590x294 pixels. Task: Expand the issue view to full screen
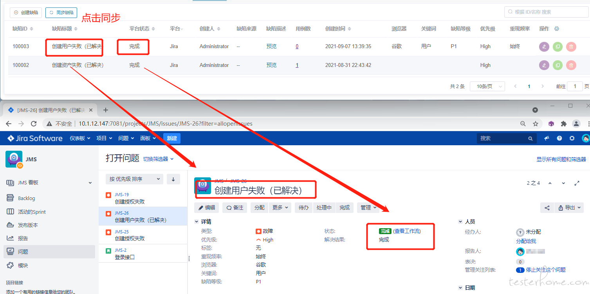577,183
